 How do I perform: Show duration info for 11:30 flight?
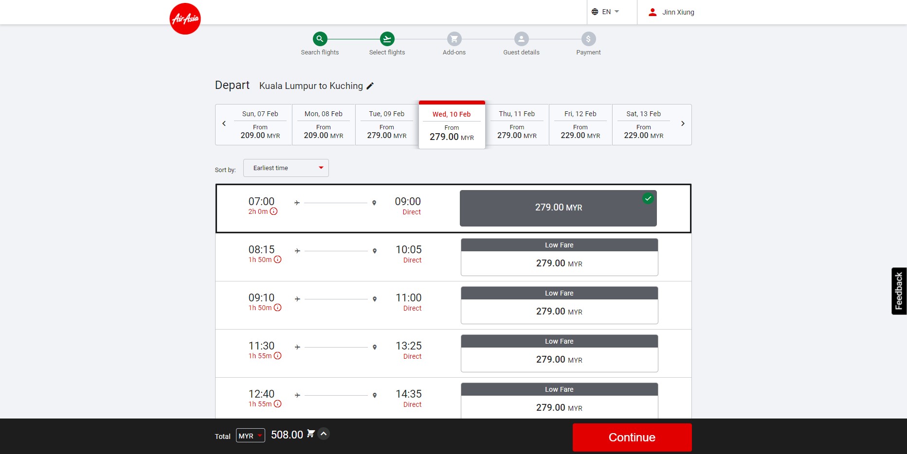(277, 356)
